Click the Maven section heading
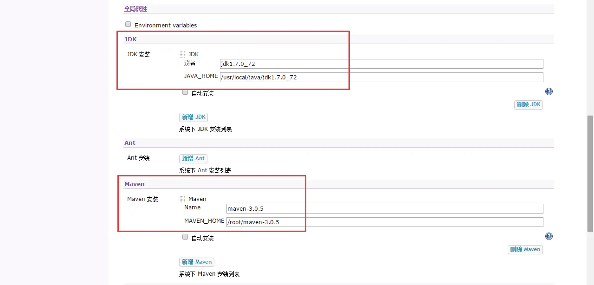 135,184
